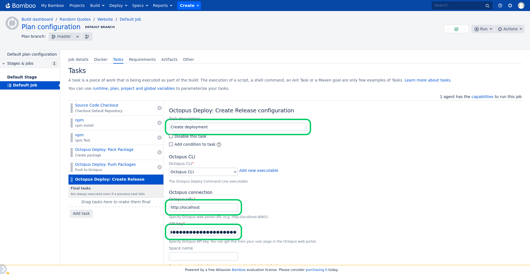Open the Build dropdown menu

(x=97, y=6)
